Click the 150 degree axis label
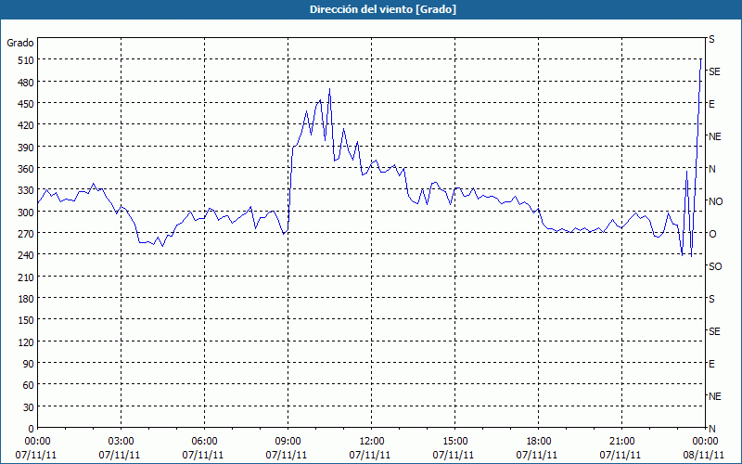Viewport: 742px width, 464px height. pyautogui.click(x=27, y=320)
